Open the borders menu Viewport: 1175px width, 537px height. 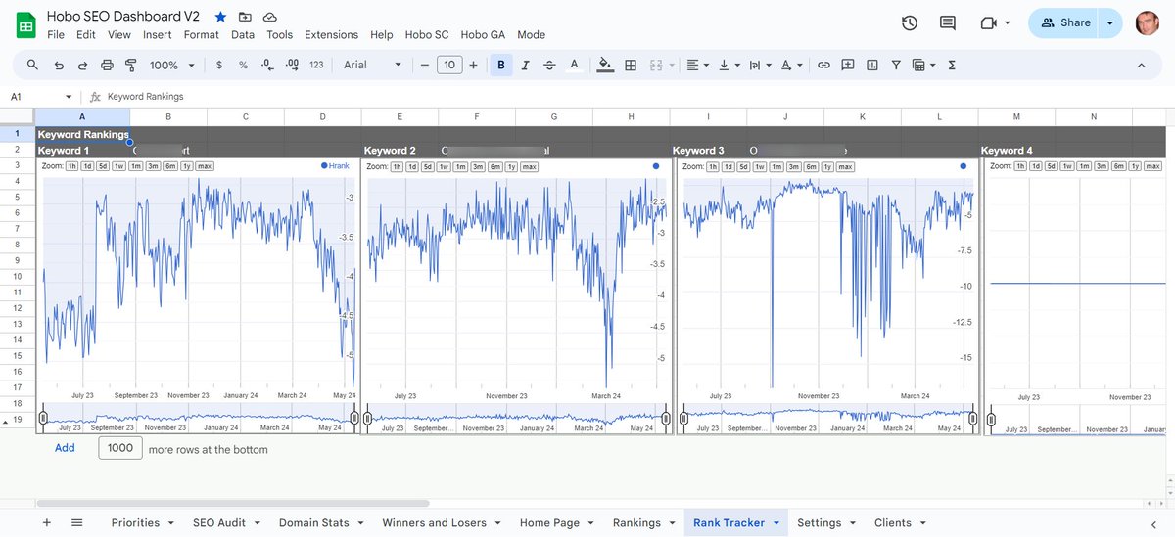pos(631,65)
